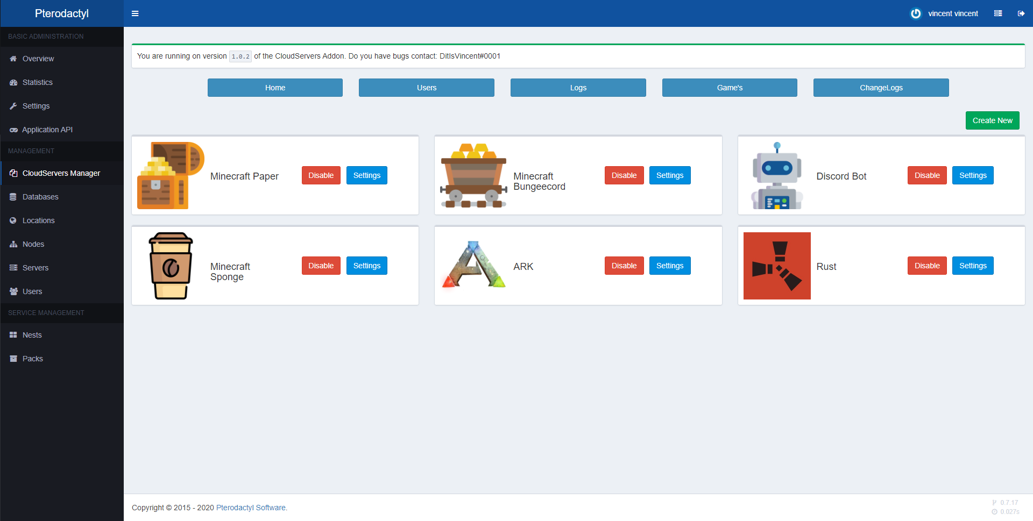Open the Game's tab
1033x521 pixels.
pyautogui.click(x=729, y=88)
